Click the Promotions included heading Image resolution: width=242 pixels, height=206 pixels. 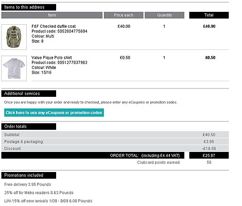(x=29, y=175)
